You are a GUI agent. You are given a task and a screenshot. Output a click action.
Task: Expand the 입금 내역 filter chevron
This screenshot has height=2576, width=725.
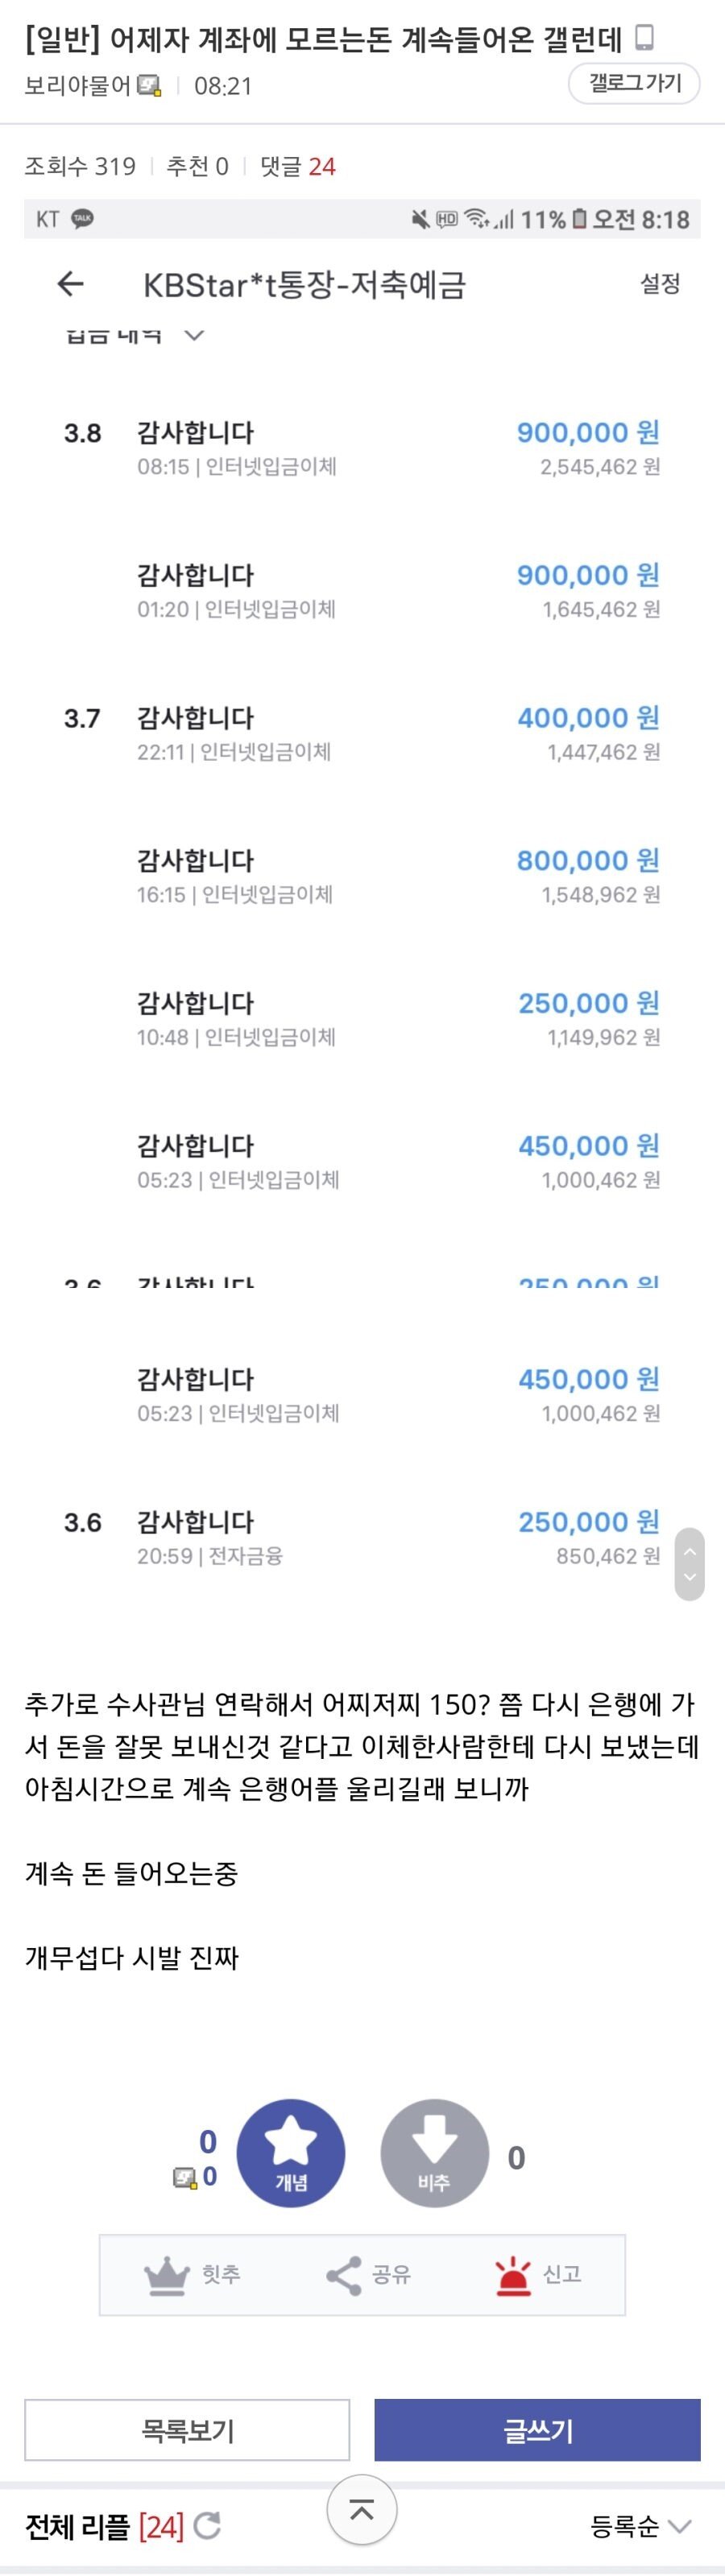tap(194, 336)
